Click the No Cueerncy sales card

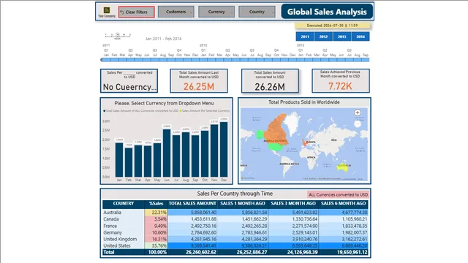pos(129,81)
